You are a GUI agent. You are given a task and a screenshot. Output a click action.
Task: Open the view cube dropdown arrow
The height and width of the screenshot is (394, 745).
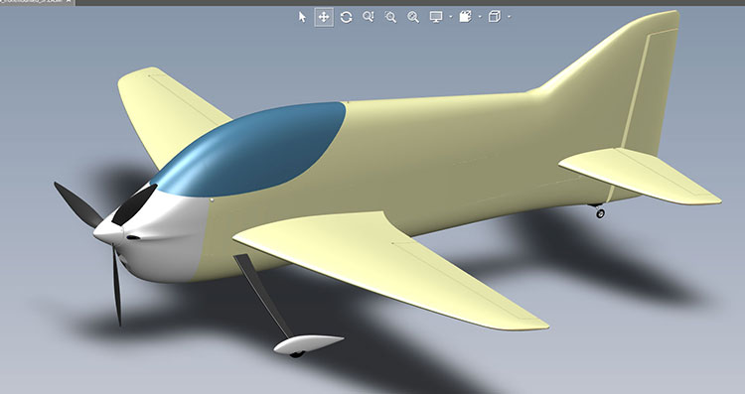point(509,17)
